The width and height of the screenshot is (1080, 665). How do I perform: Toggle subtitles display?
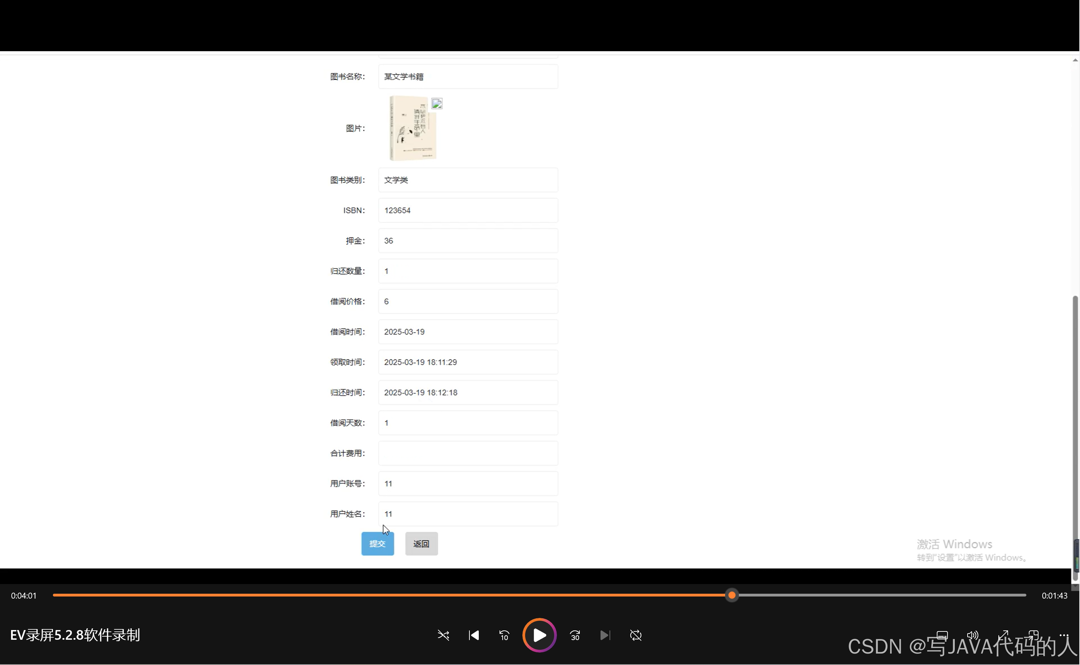942,635
